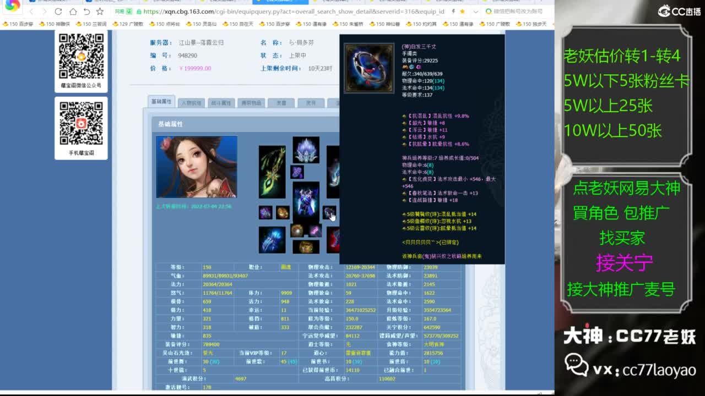Click the price ¥199999.00
The image size is (705, 396).
(195, 68)
